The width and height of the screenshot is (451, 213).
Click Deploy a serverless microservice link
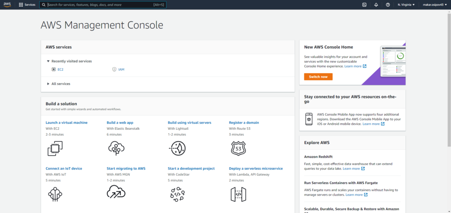256,169
